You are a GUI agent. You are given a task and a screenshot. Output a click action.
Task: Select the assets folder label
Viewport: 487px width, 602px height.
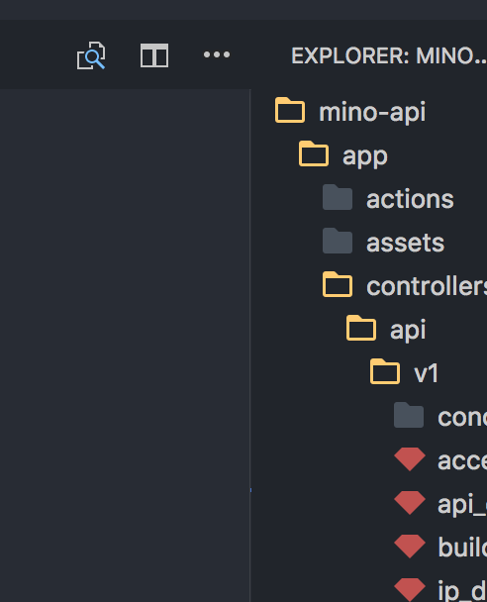(x=405, y=243)
